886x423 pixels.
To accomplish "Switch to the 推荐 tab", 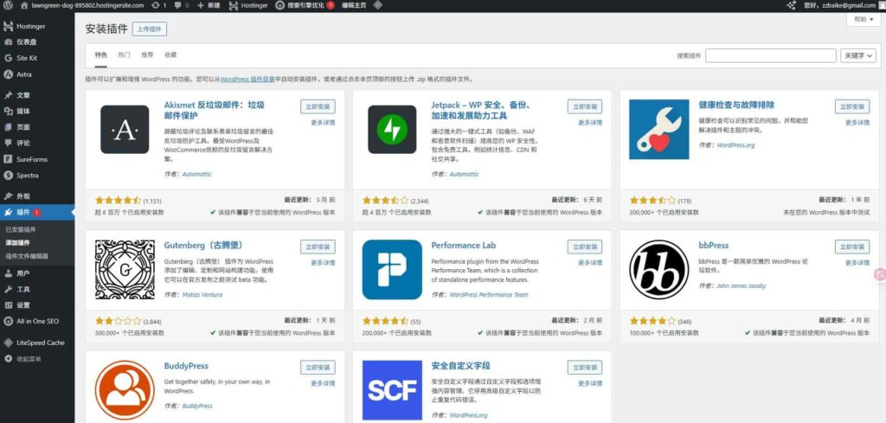I will (147, 54).
